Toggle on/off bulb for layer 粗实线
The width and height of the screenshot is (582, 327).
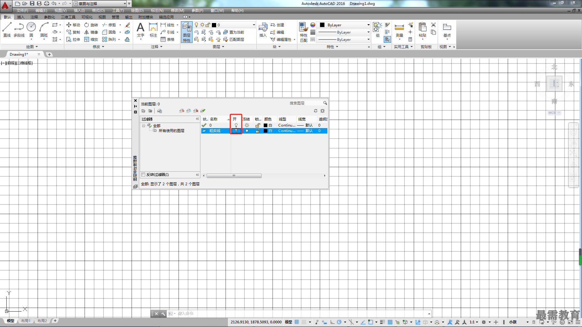(x=236, y=131)
